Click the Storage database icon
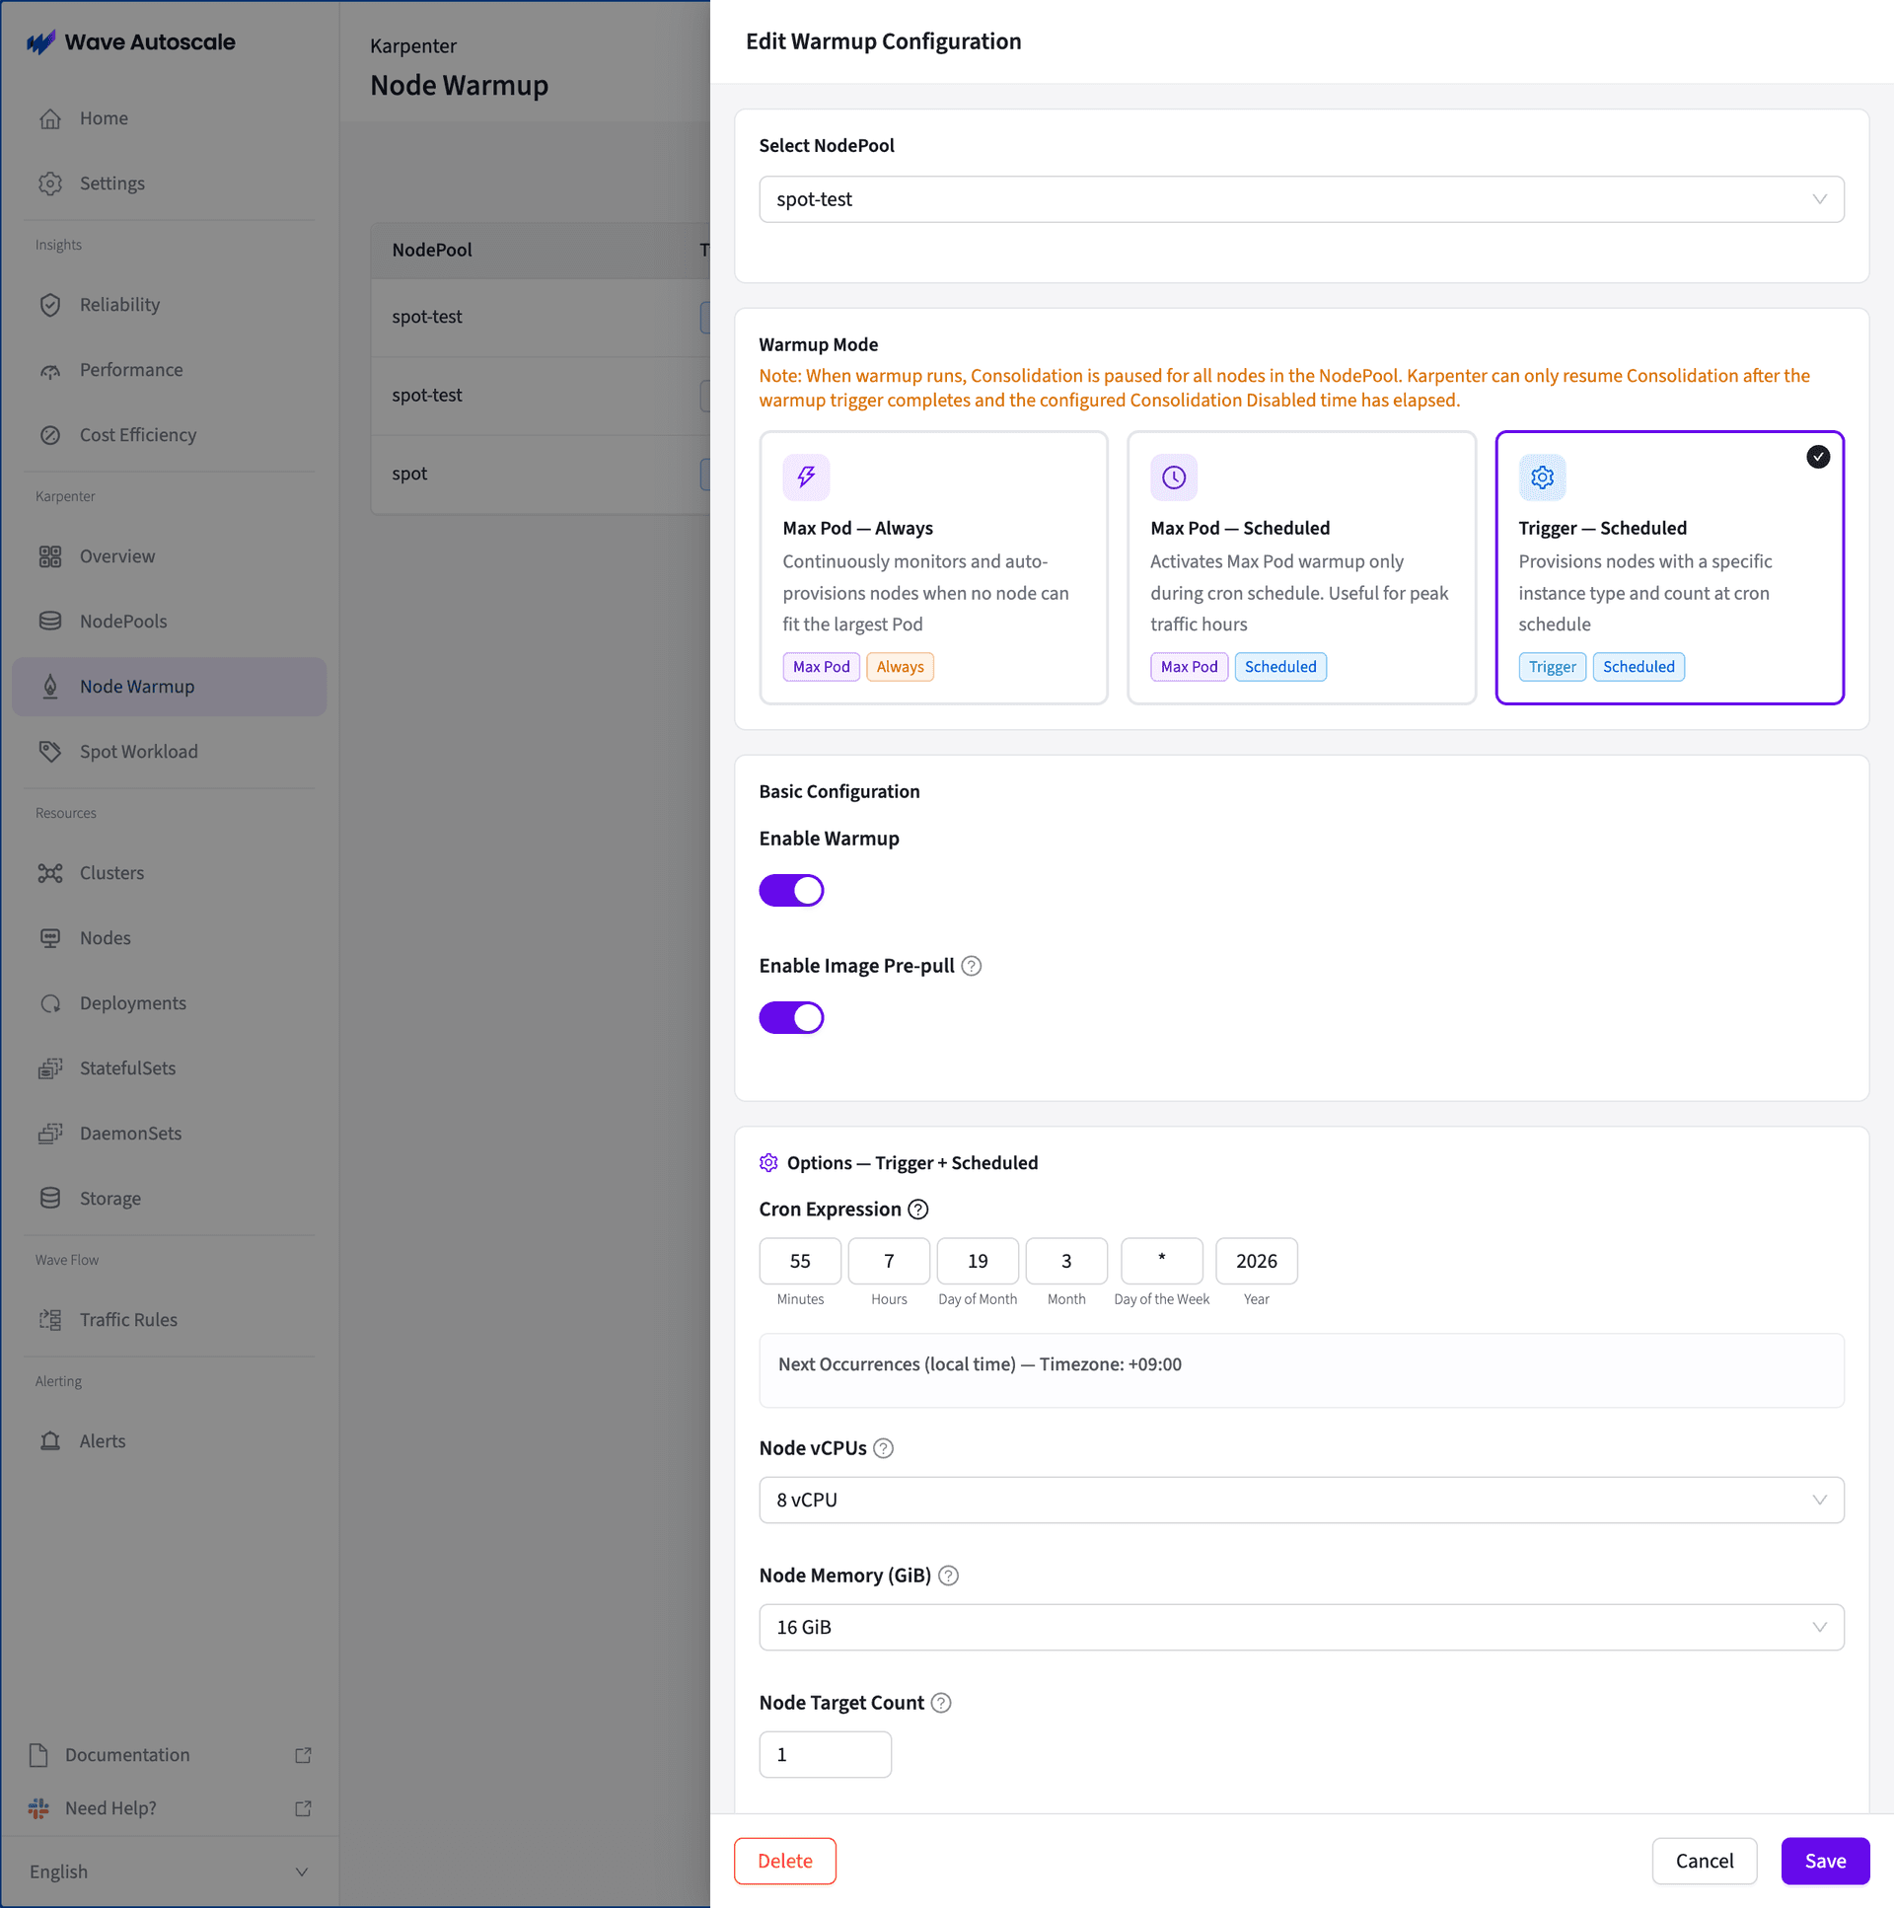 click(x=50, y=1200)
